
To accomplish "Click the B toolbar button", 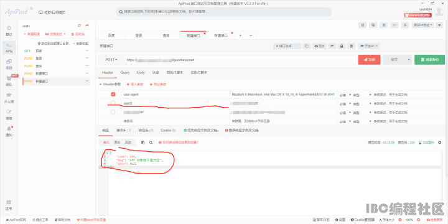I will click(x=384, y=25).
